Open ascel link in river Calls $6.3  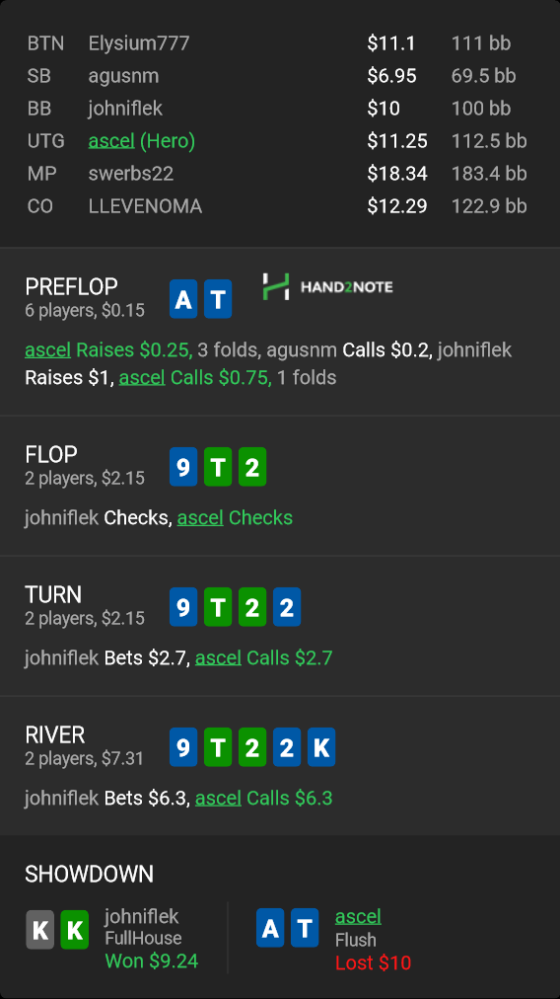[218, 798]
